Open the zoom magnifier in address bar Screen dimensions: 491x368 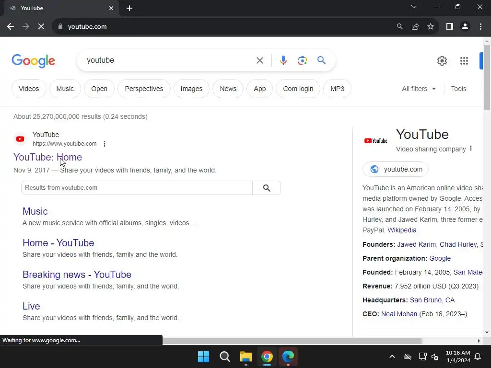399,27
